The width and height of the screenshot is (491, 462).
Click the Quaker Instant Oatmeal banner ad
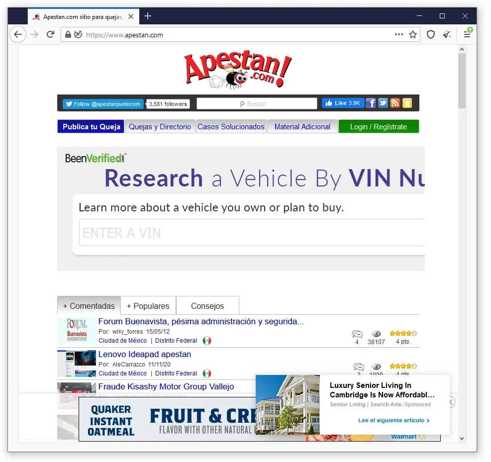(167, 419)
